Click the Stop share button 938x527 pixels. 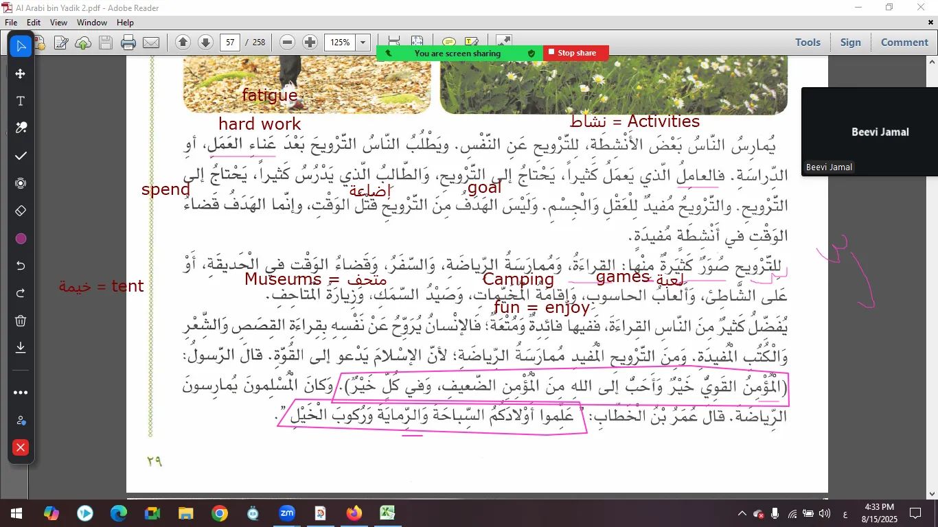coord(575,53)
